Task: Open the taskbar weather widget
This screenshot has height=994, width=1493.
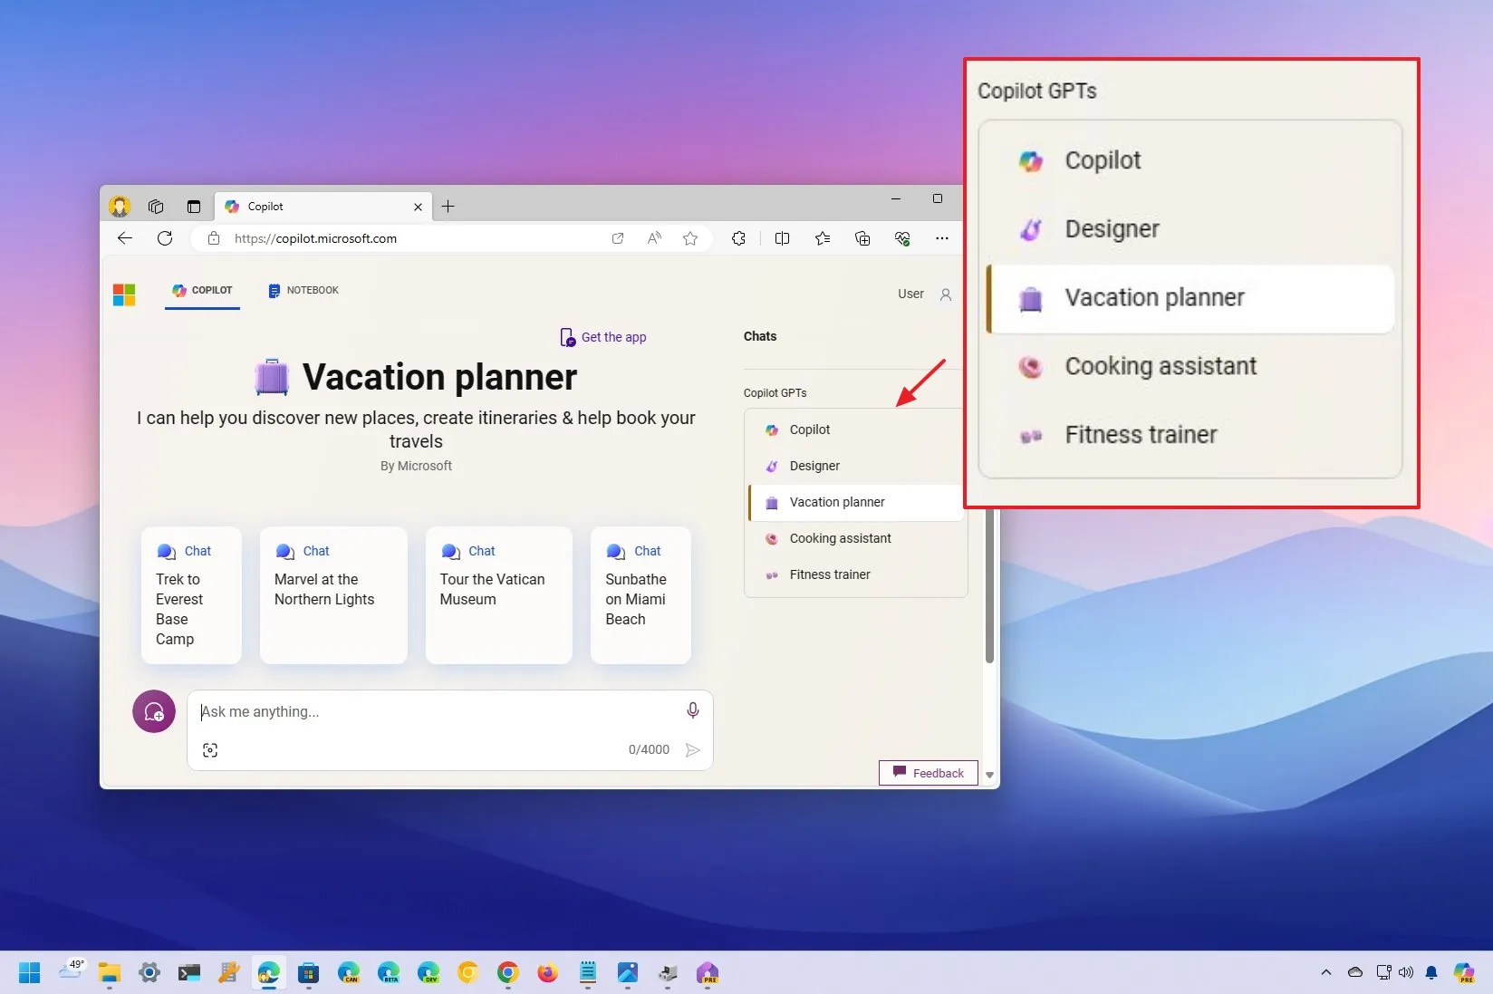Action: (72, 970)
